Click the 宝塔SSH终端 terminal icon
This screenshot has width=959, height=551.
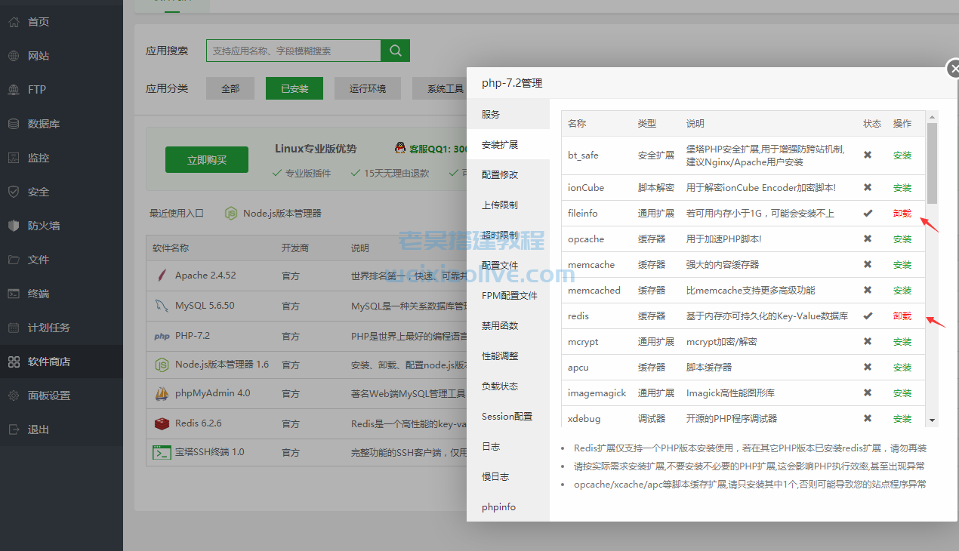(161, 452)
